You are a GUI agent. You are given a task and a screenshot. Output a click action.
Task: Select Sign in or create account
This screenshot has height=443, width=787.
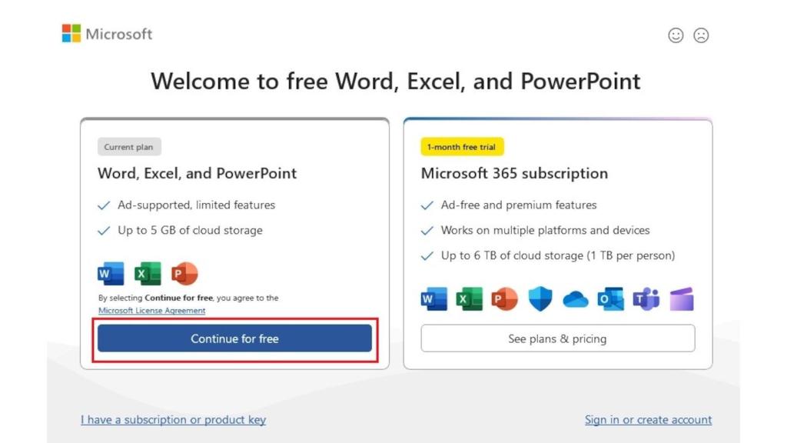click(x=648, y=419)
